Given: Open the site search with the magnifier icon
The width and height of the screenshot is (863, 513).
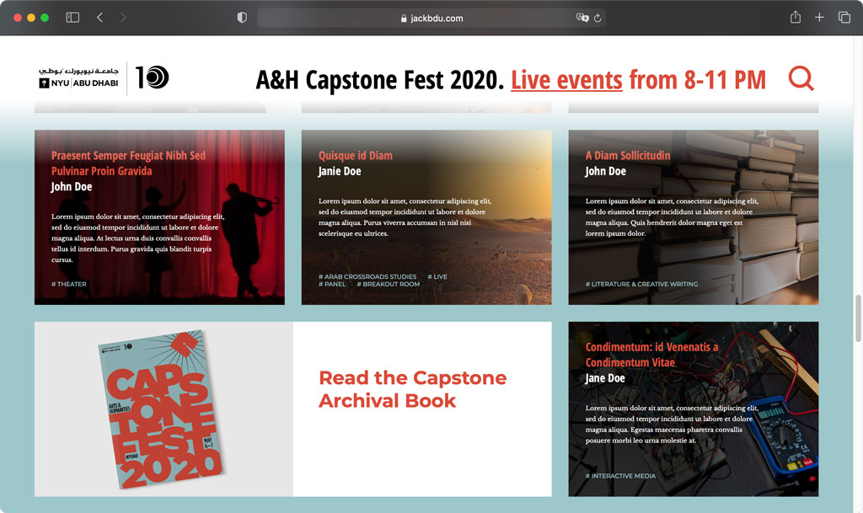Looking at the screenshot, I should pos(801,78).
